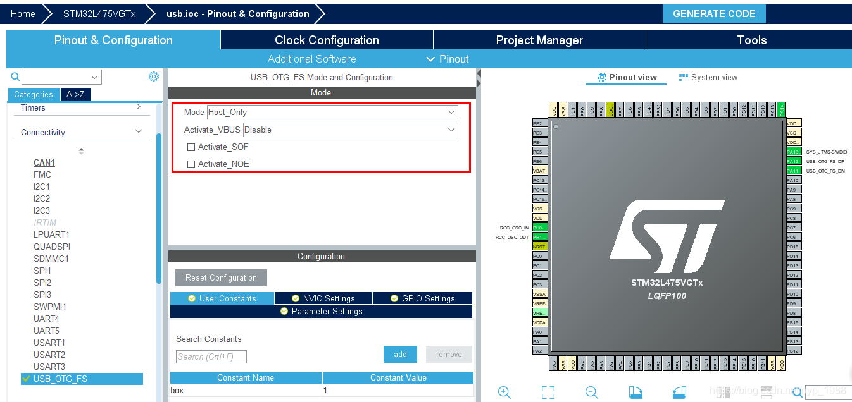852x402 pixels.
Task: Open the Mode Host_Only dropdown
Action: click(332, 112)
